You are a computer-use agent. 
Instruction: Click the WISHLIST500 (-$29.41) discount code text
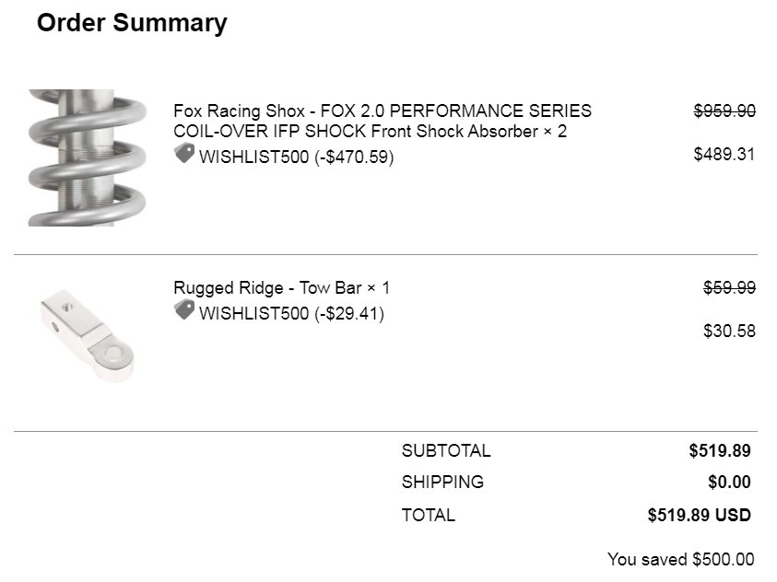[291, 313]
